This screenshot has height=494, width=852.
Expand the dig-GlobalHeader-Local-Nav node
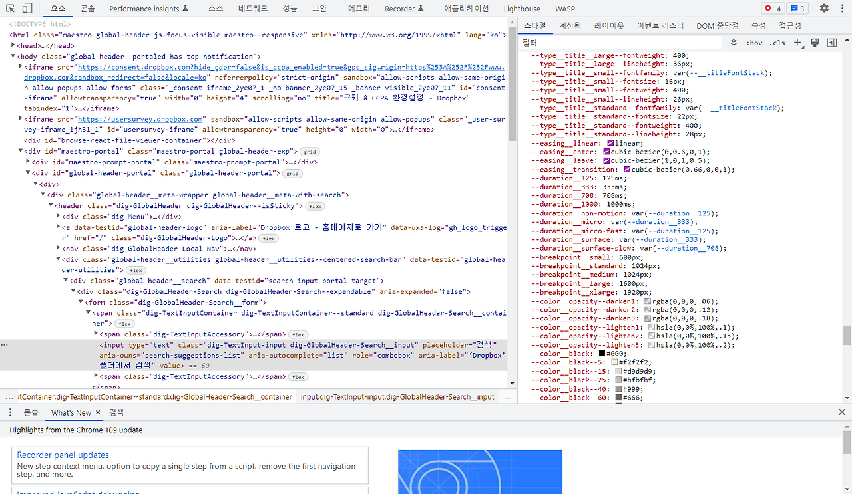57,249
